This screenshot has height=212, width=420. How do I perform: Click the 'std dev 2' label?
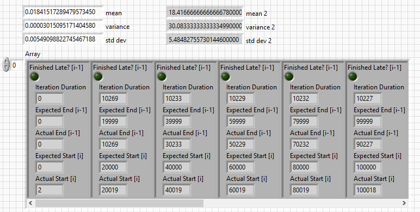[258, 41]
